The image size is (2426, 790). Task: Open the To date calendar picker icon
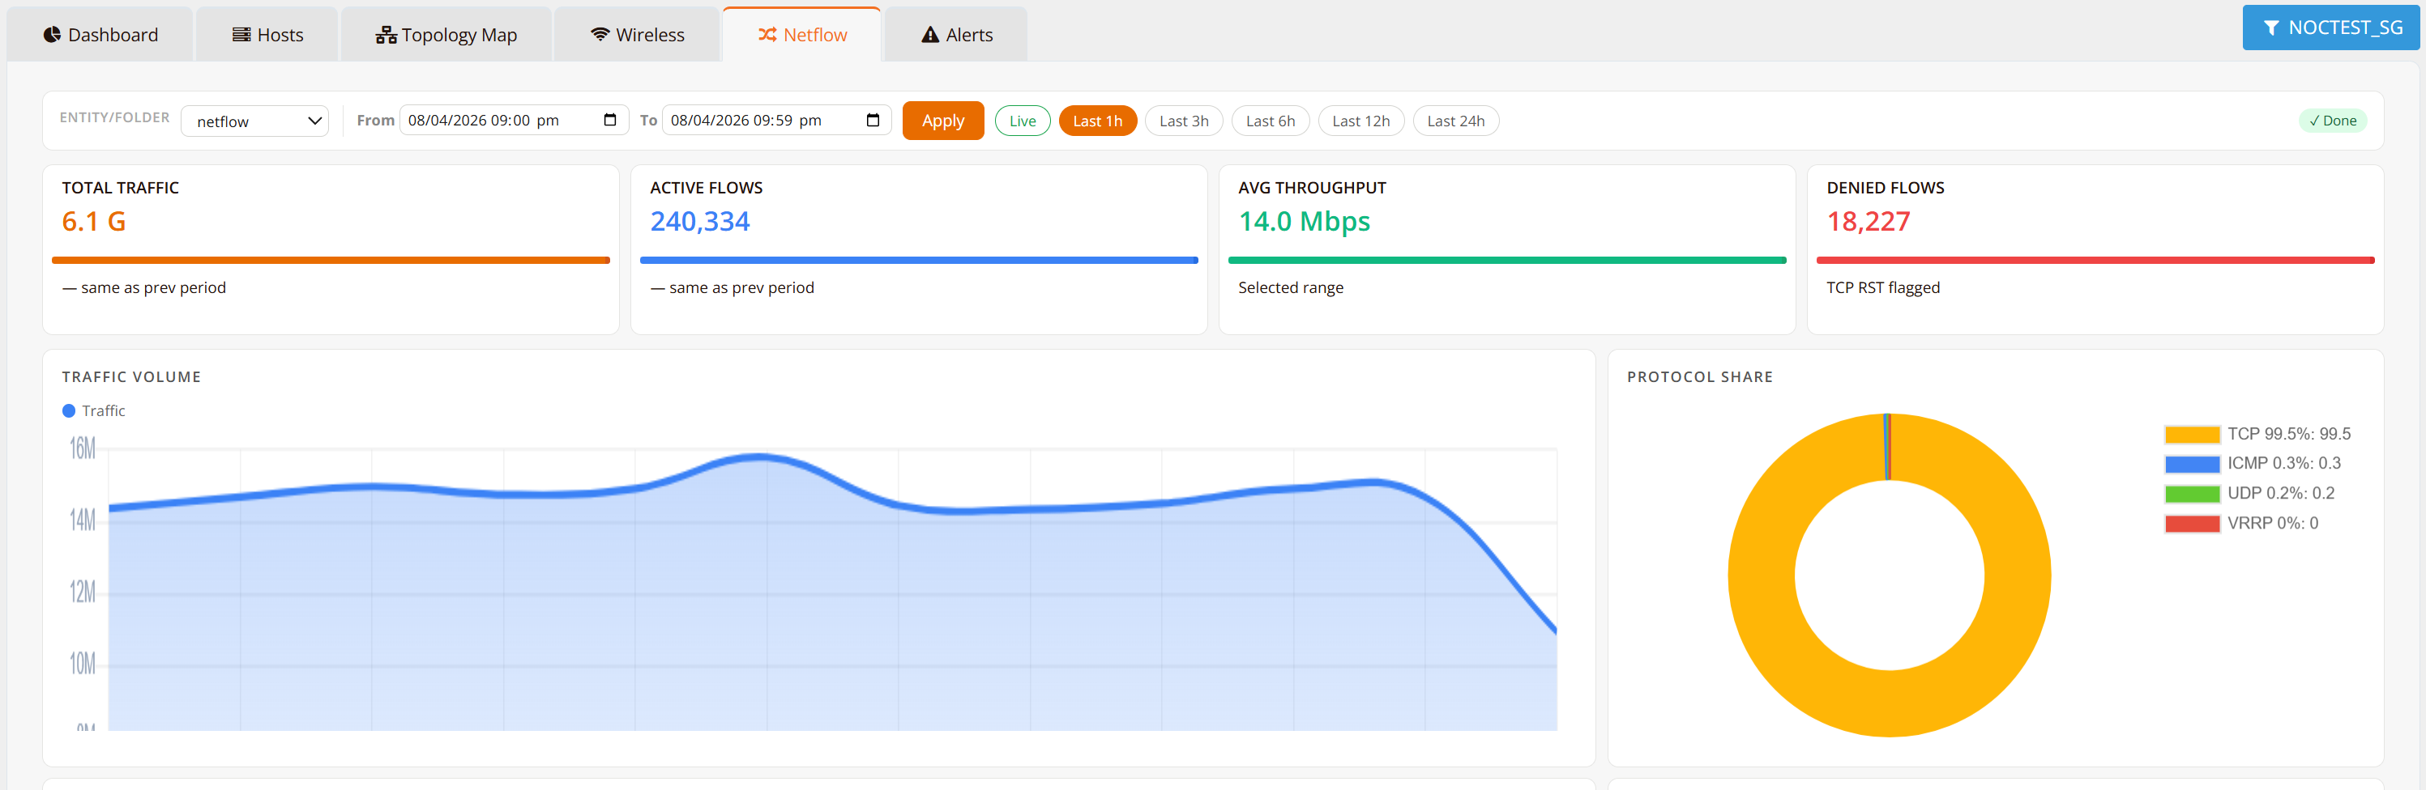point(872,121)
